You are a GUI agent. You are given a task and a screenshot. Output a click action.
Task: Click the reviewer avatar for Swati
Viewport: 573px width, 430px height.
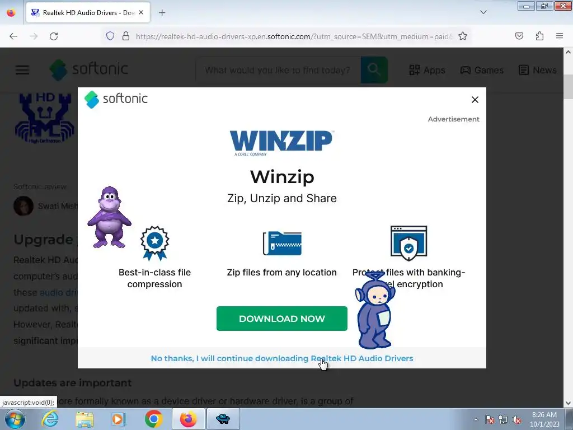pos(24,206)
